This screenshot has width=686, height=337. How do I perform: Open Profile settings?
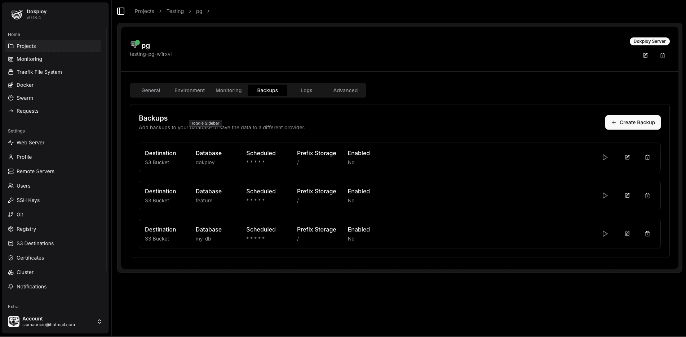click(x=53, y=157)
